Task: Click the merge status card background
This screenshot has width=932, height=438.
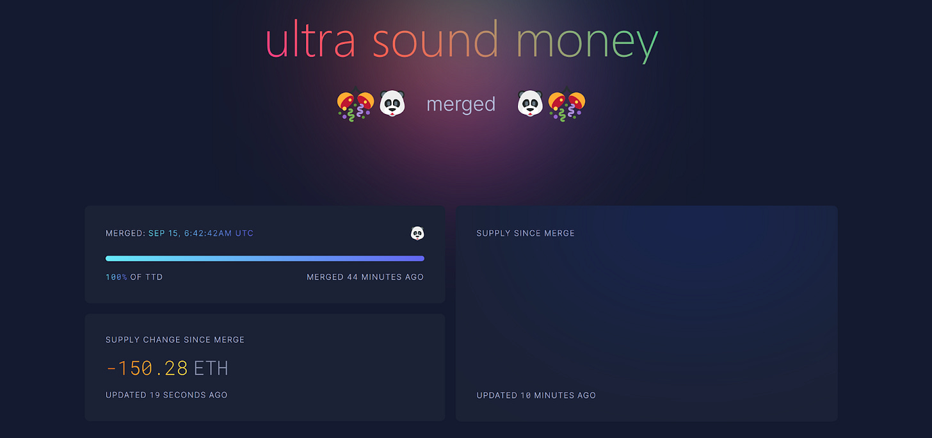Action: [264, 255]
